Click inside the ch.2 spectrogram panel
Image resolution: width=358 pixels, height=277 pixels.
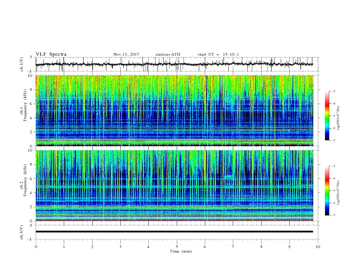coord(174,186)
